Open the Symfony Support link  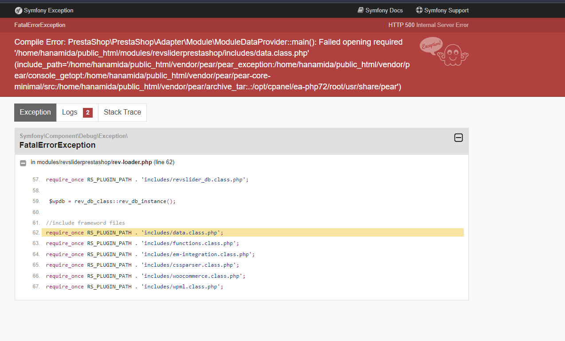coord(442,10)
